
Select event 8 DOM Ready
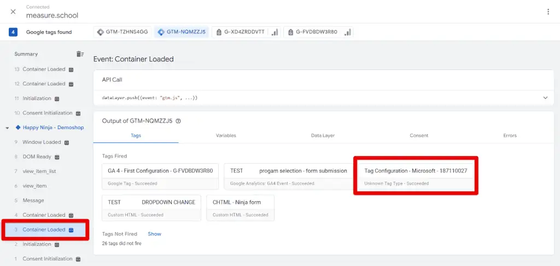37,157
